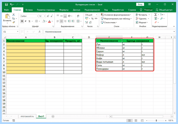The height and width of the screenshot is (124, 178).
Task: Toggle underline formatting Ч
Action: click(29, 21)
